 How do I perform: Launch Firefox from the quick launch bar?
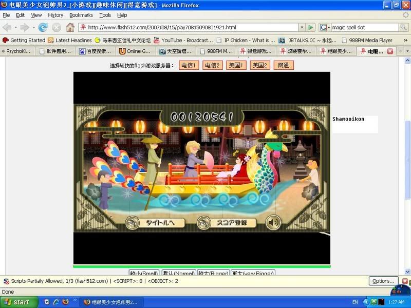[x=66, y=302]
